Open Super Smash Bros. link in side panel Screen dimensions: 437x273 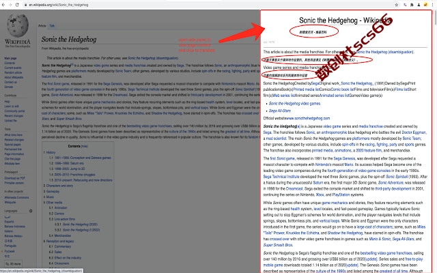click(278, 245)
